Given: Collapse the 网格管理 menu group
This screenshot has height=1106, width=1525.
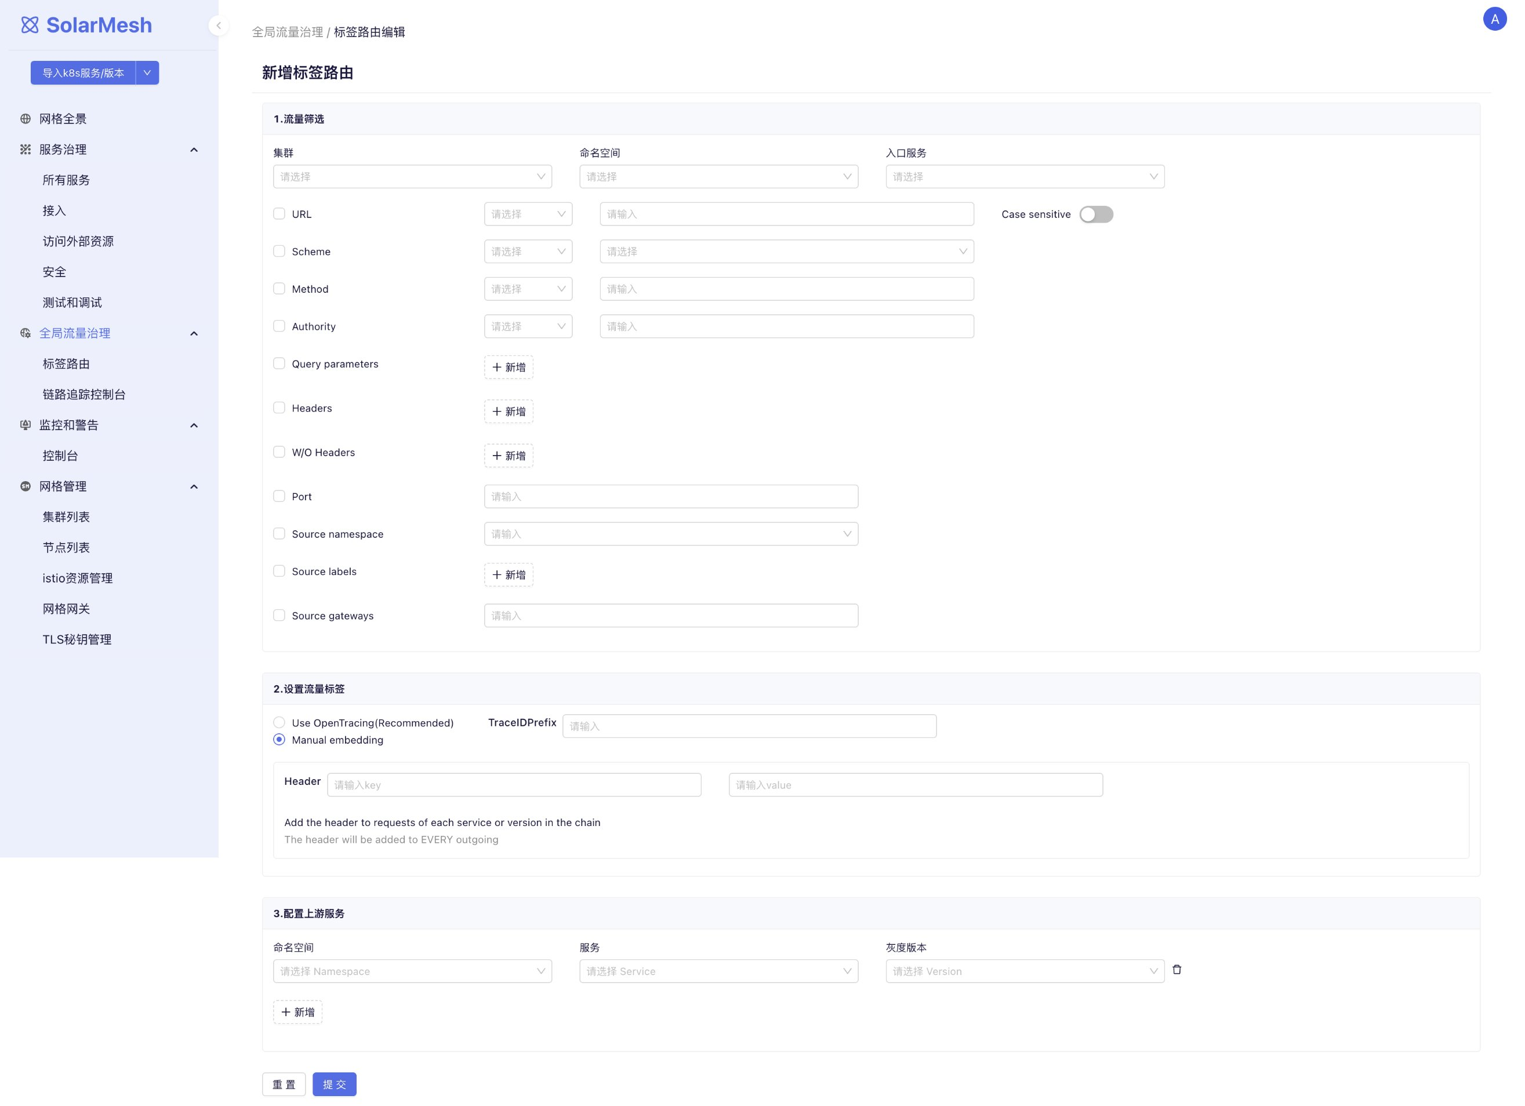Looking at the screenshot, I should 194,487.
